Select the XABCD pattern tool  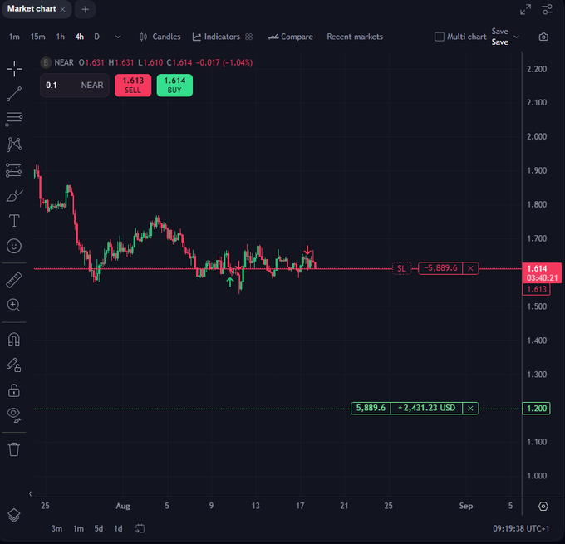[14, 145]
